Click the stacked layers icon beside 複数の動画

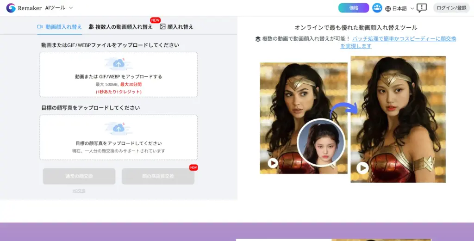click(258, 39)
